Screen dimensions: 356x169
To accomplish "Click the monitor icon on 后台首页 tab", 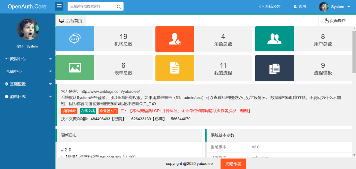I will coord(62,21).
